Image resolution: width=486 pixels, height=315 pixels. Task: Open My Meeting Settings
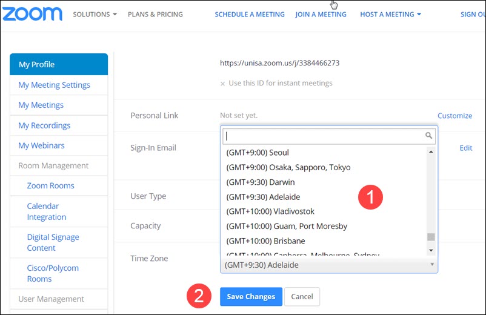point(55,85)
